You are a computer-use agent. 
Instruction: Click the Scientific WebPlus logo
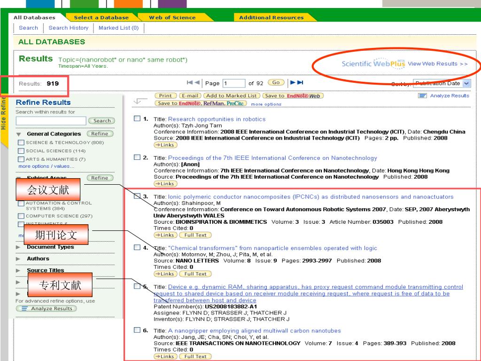click(x=373, y=63)
